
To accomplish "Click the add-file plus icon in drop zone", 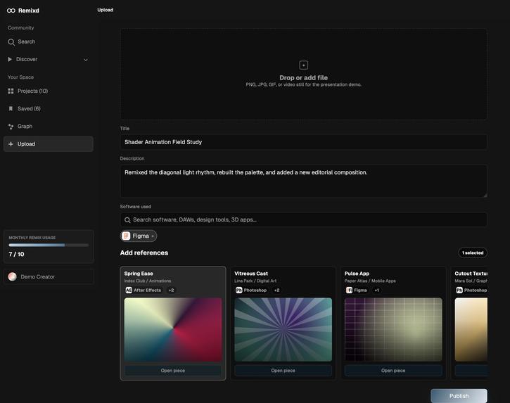I will tap(303, 65).
